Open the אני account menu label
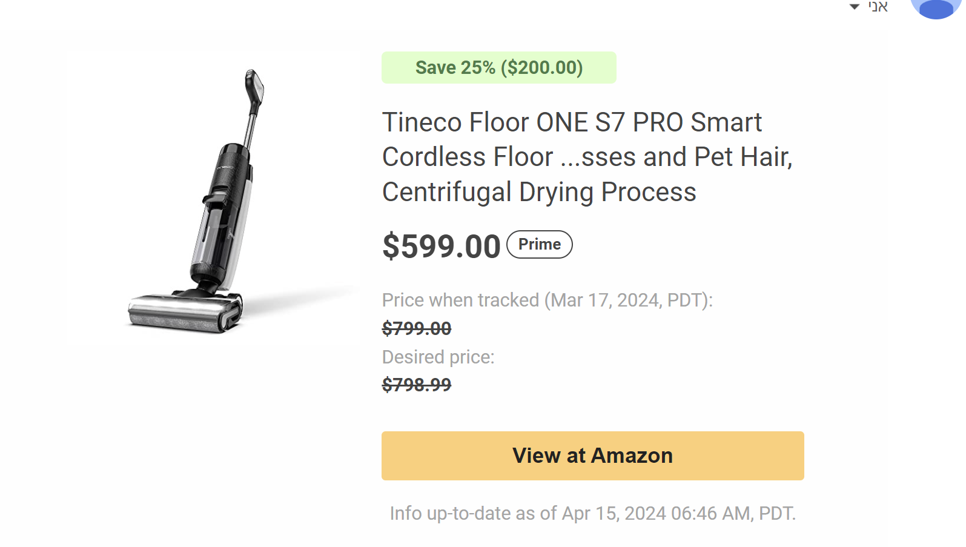Viewport: 966px width, 547px height. coord(878,7)
